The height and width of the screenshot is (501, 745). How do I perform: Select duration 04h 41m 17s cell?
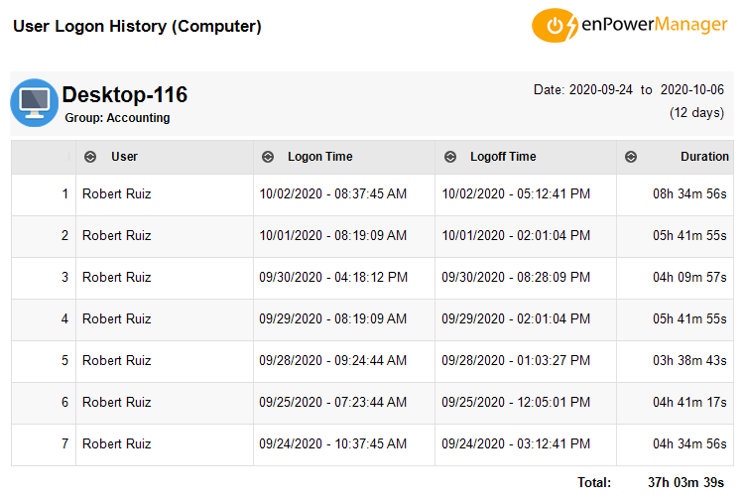(689, 402)
